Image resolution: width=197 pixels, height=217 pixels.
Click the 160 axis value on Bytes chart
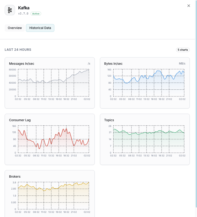pyautogui.click(x=109, y=69)
